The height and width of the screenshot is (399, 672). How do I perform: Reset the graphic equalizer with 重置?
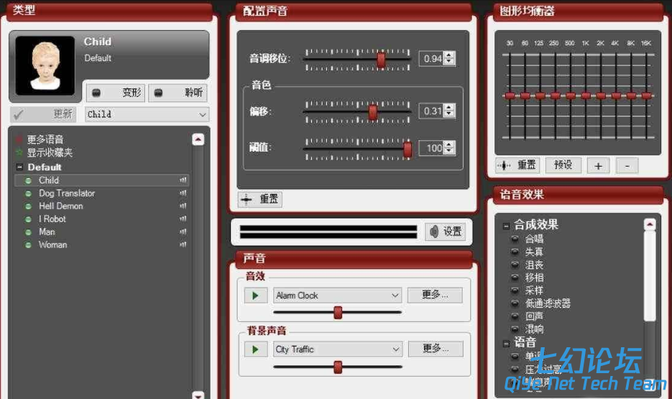click(x=517, y=165)
